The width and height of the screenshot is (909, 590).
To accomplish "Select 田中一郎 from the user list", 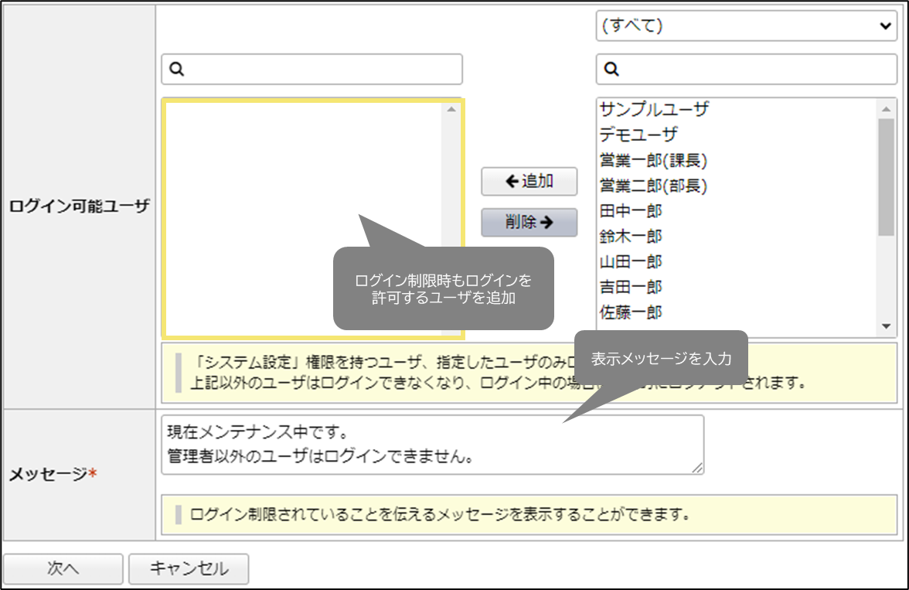I will tap(630, 210).
